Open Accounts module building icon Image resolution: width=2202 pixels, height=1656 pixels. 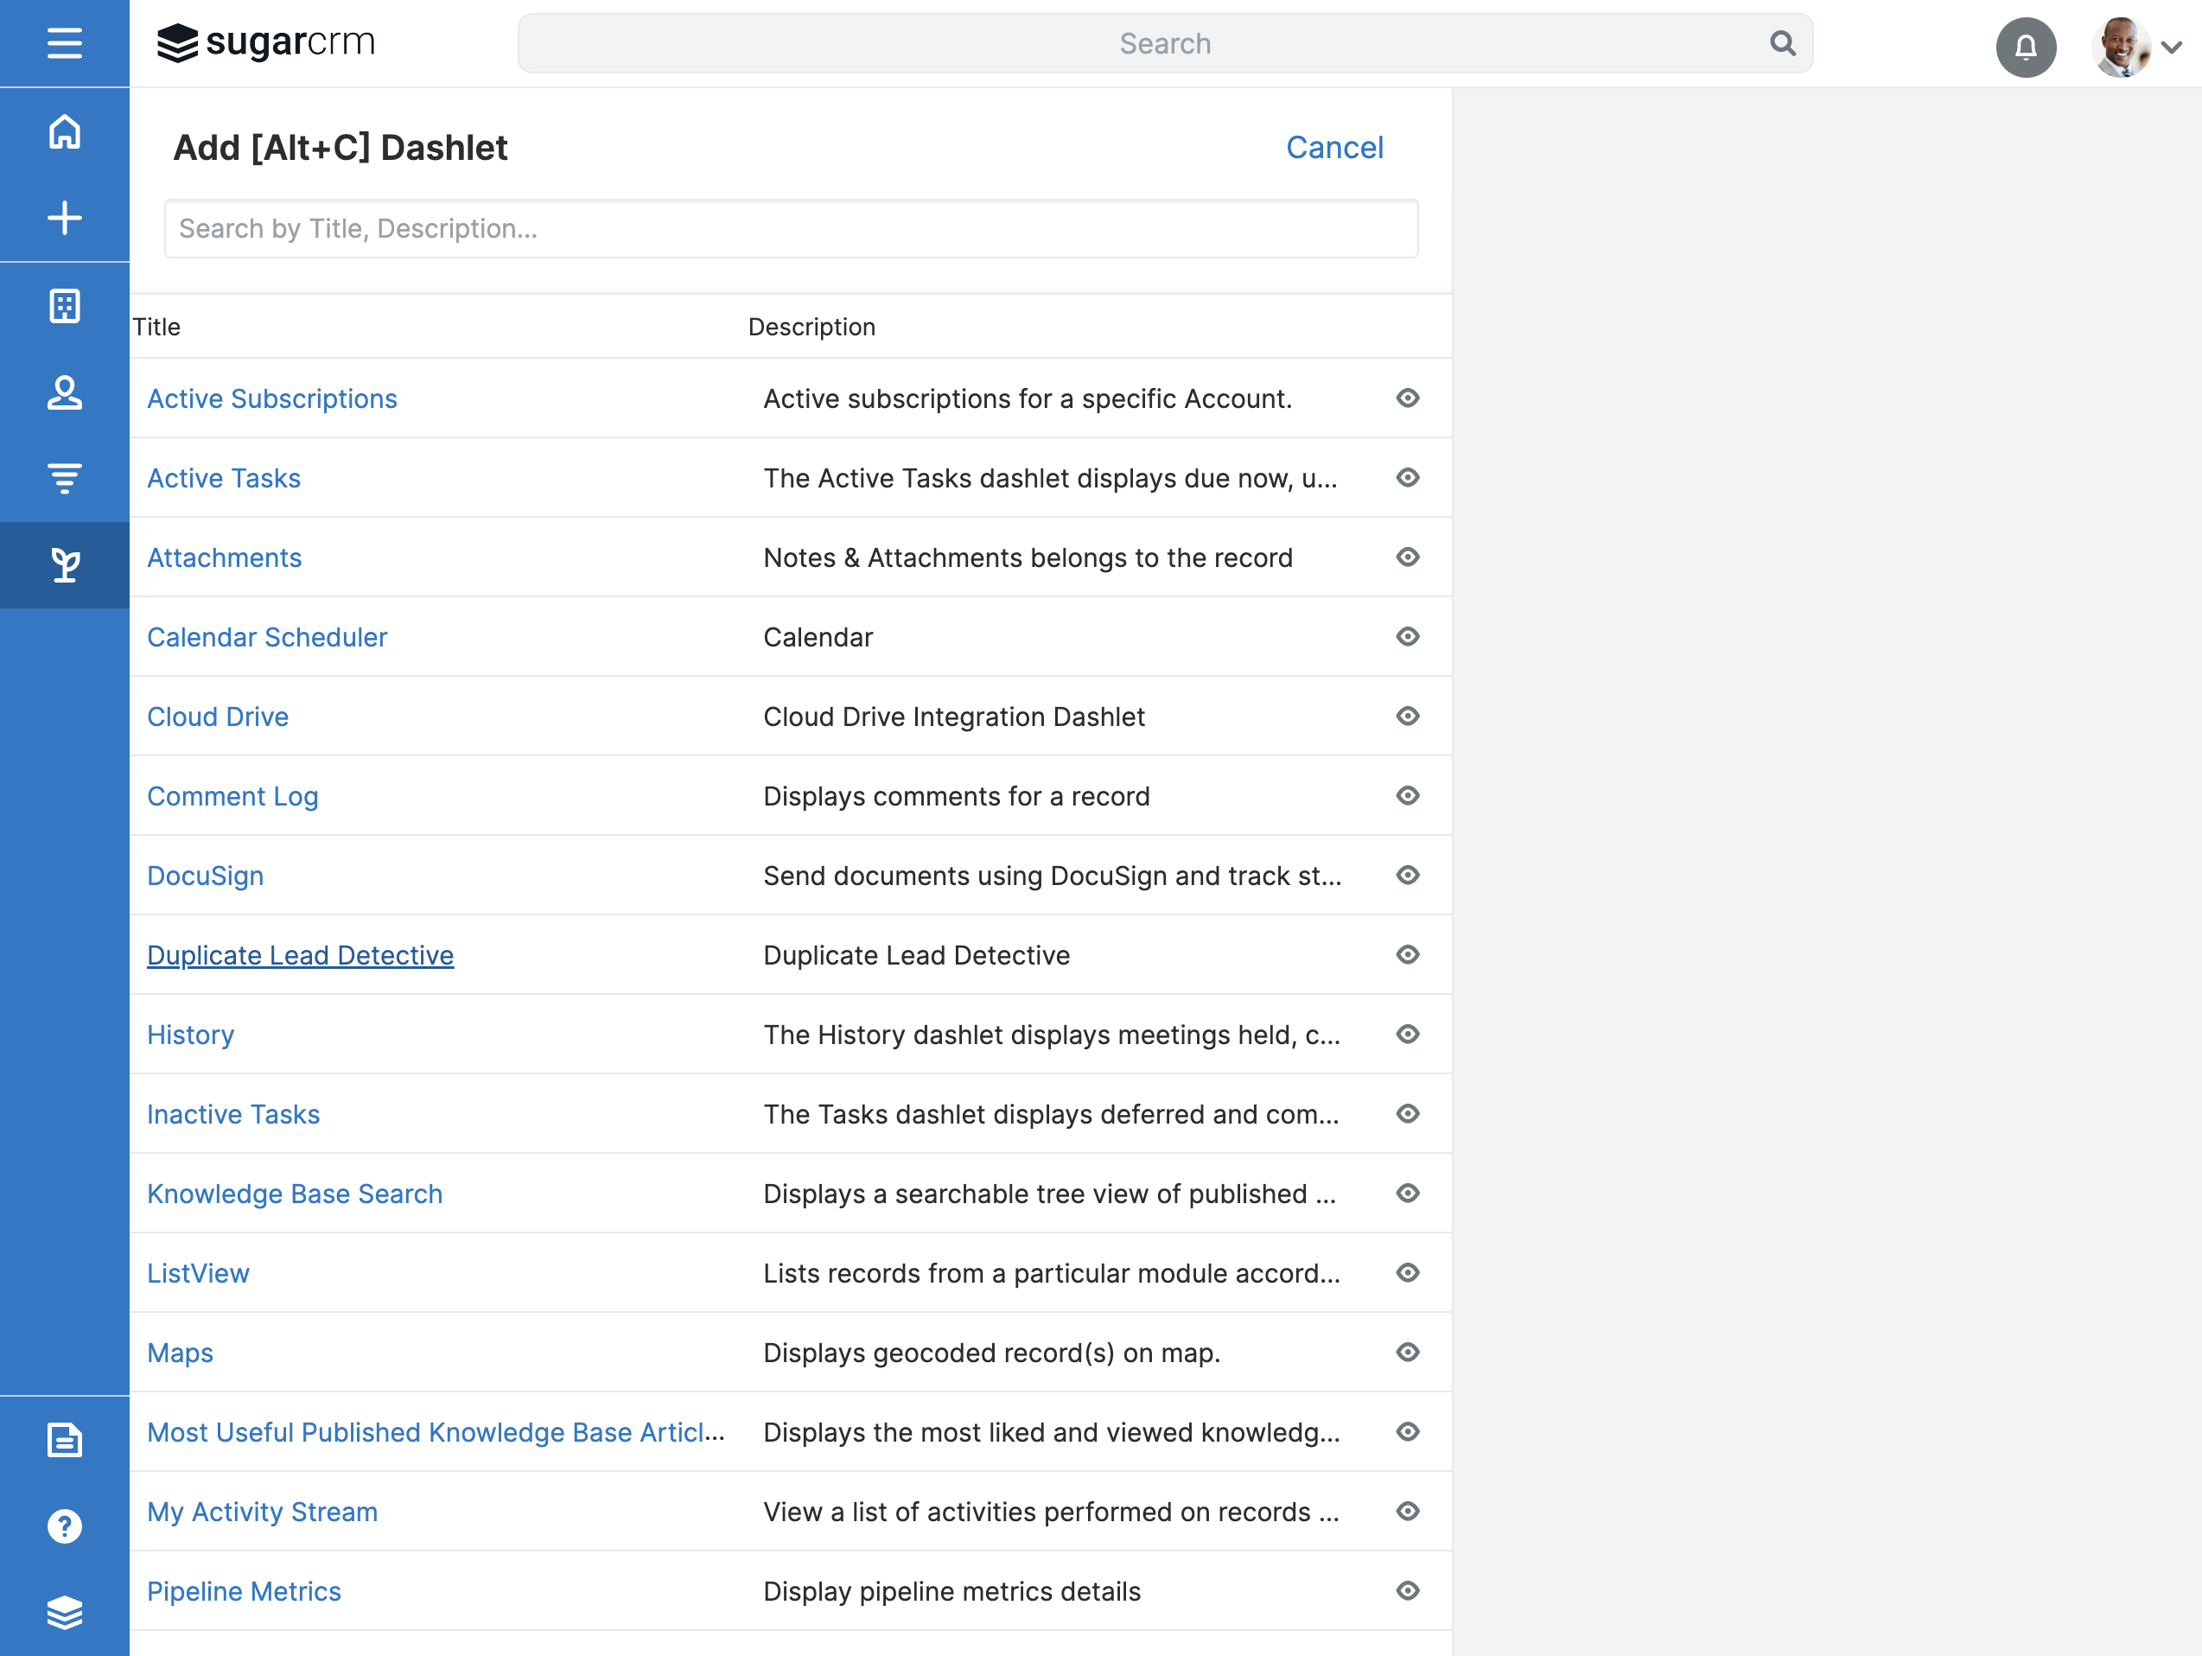(65, 306)
